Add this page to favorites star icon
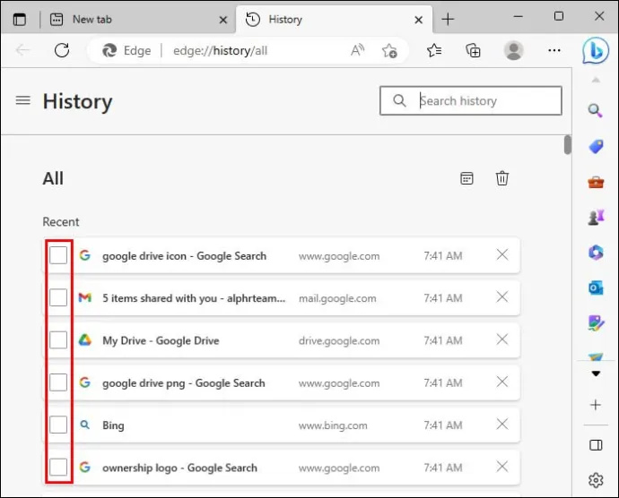 (389, 50)
